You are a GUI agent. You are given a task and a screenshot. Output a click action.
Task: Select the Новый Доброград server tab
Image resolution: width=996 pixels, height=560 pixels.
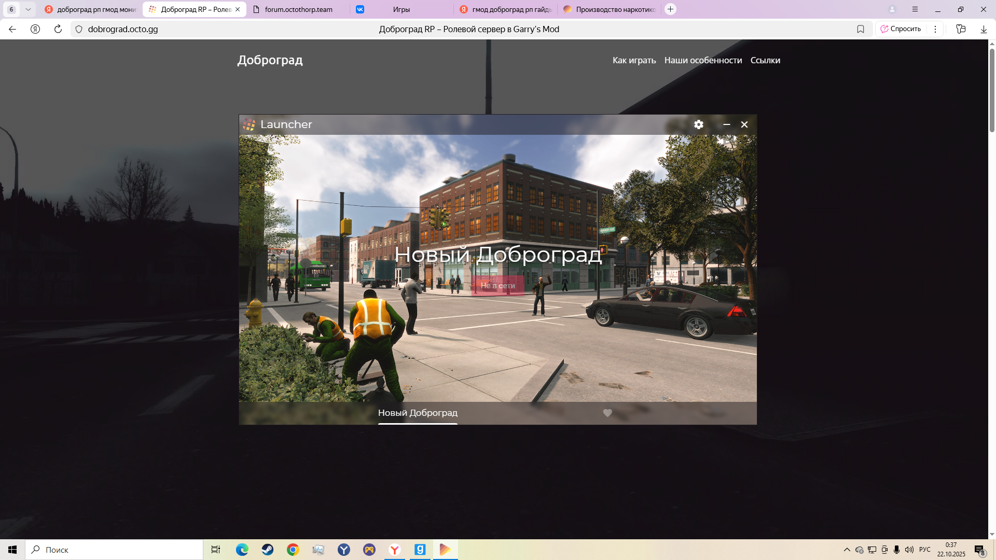click(x=418, y=413)
